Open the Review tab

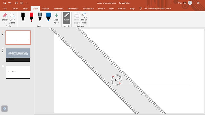click(x=101, y=9)
